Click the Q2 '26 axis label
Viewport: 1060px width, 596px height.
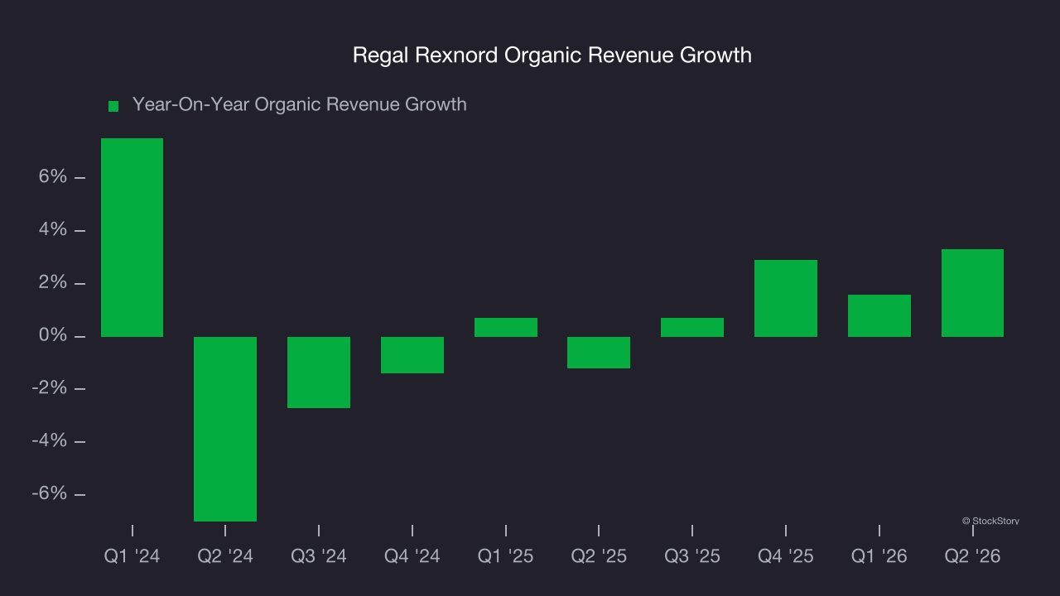pos(972,556)
